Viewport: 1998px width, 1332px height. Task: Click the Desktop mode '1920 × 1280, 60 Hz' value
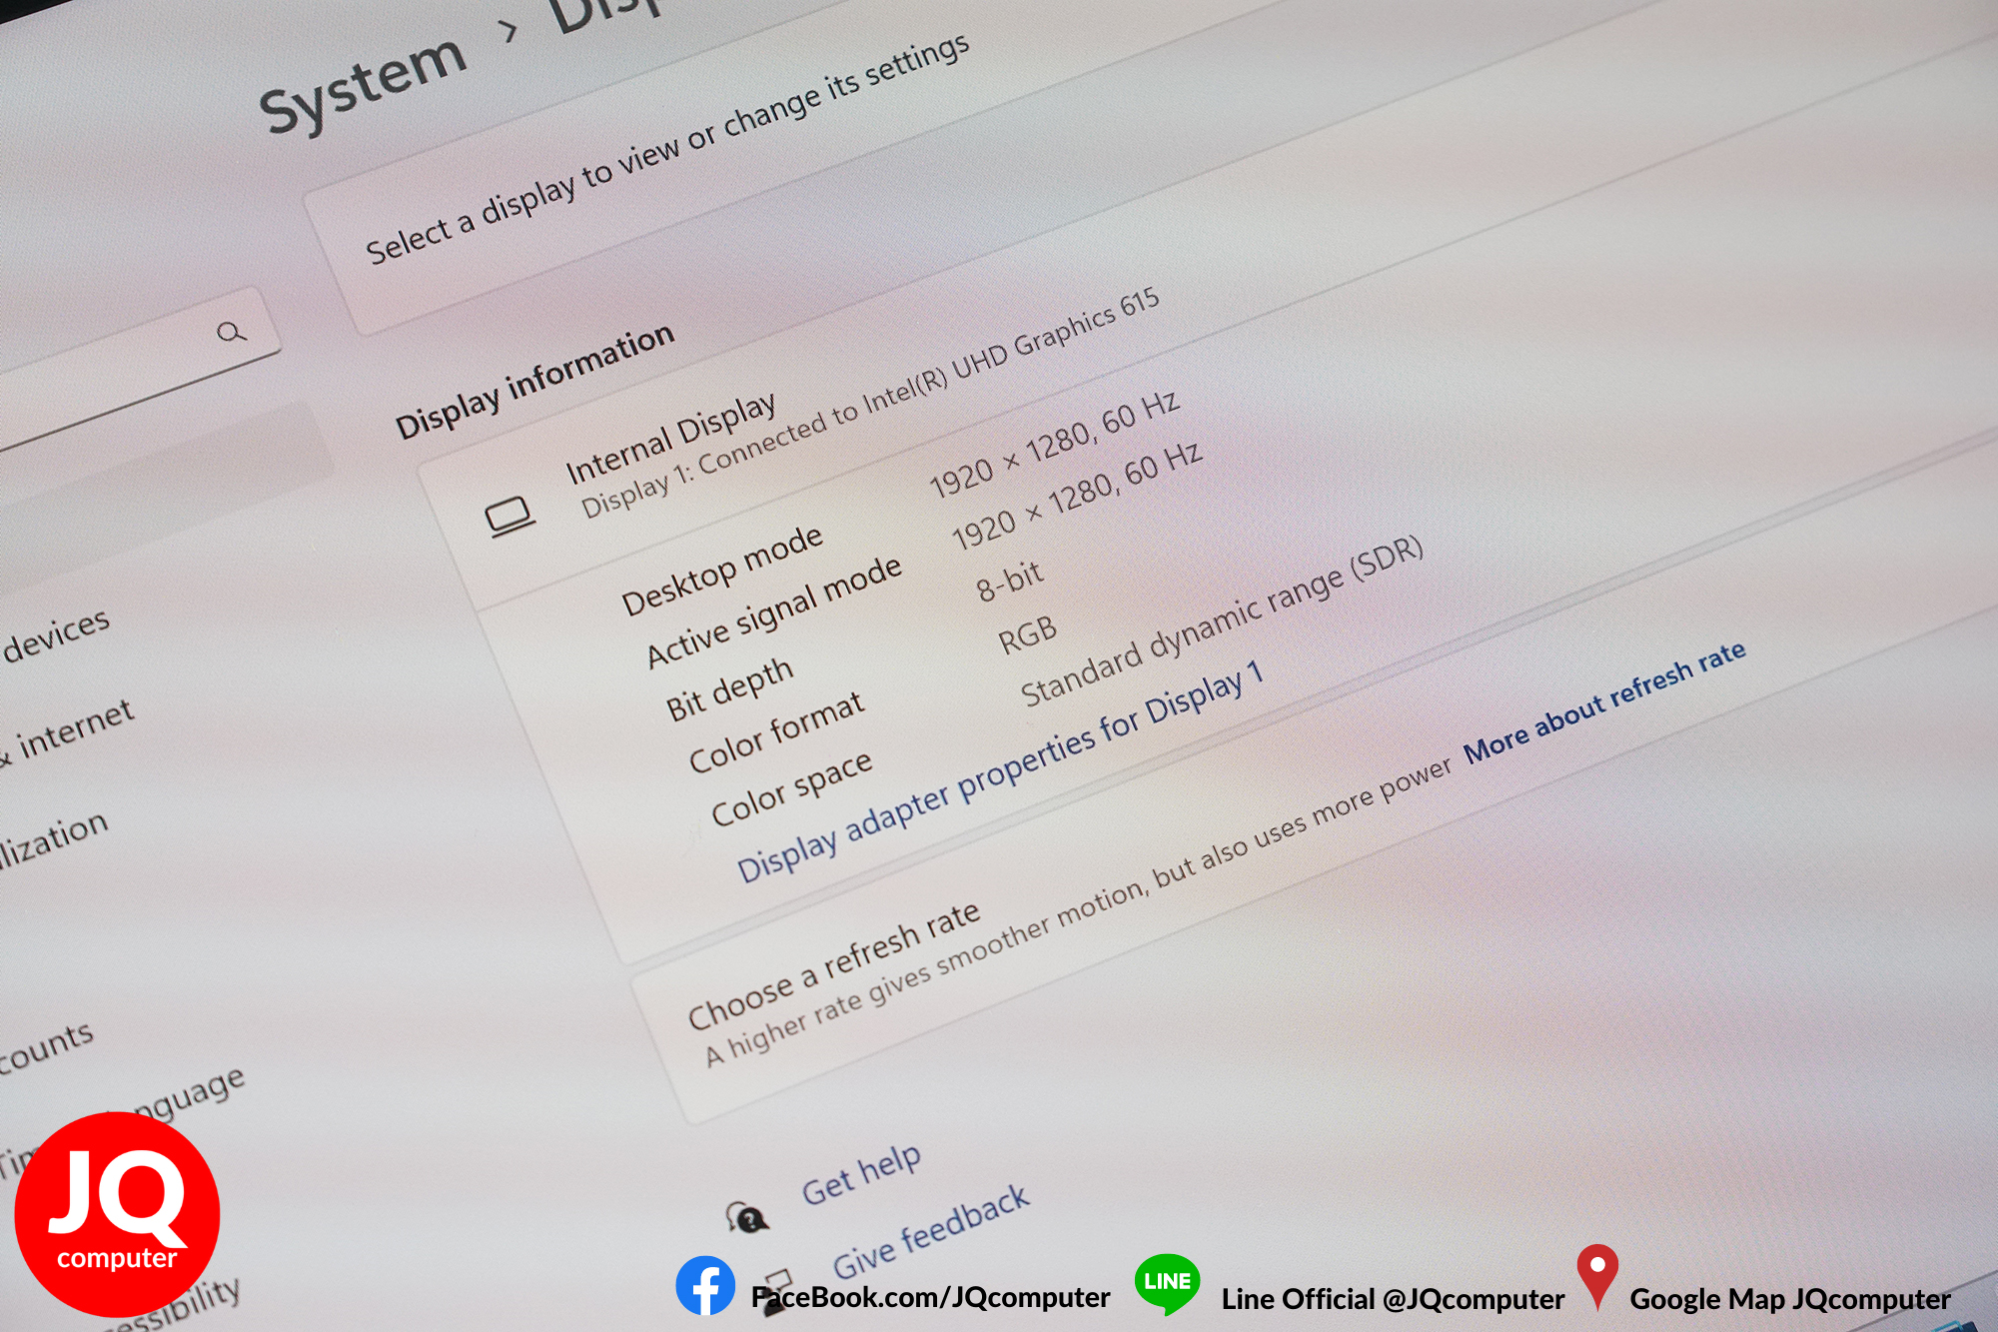coord(1054,445)
